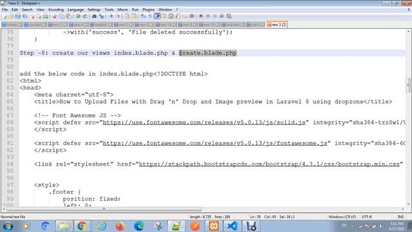This screenshot has width=412, height=232.
Task: Open the Settings menu
Action: (94, 10)
